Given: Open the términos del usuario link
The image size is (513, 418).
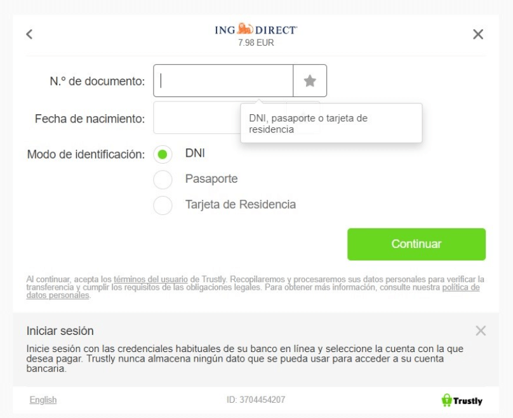Looking at the screenshot, I should click(x=150, y=280).
